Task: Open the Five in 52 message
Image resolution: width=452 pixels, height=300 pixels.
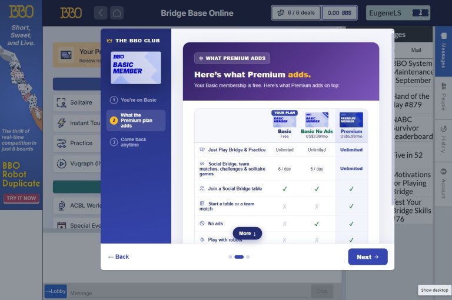Action: click(x=413, y=155)
